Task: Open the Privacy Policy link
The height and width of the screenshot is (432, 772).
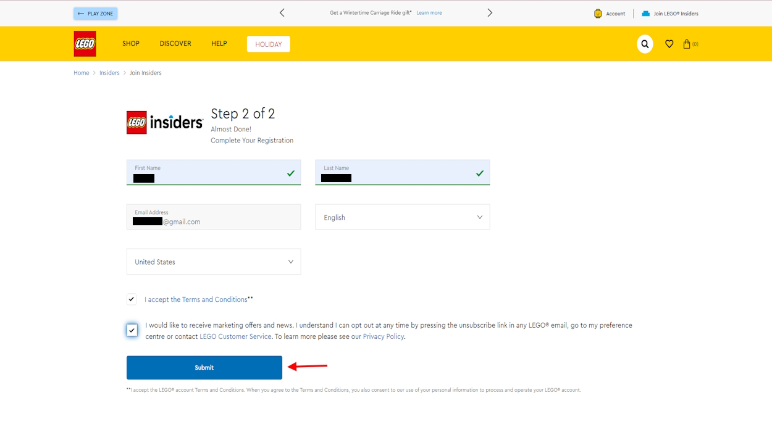Action: 383,336
